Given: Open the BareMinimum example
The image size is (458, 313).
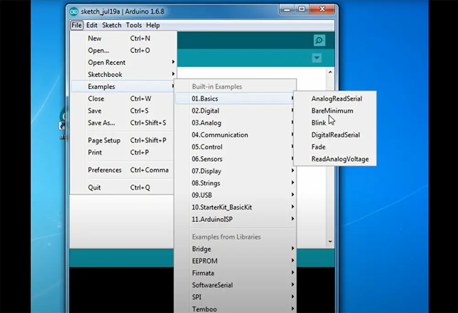Looking at the screenshot, I should [335, 111].
